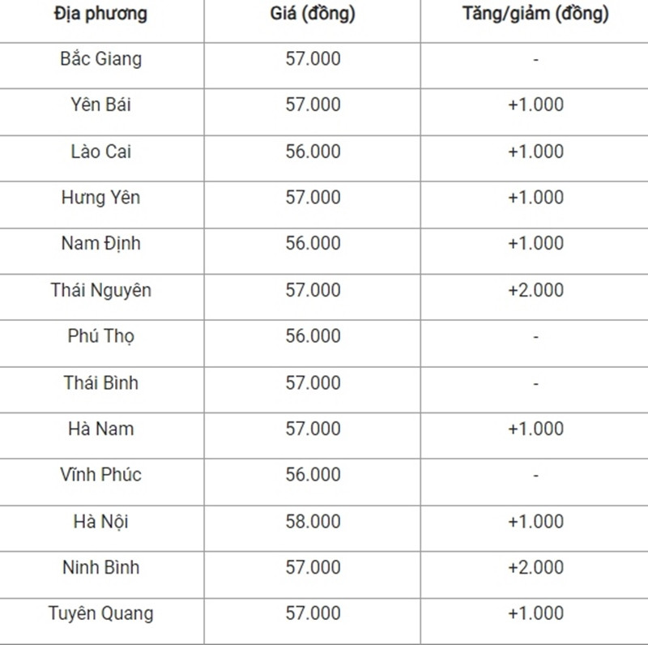Click the Thái Nguyên +2.000 change value
This screenshot has height=645, width=648.
click(x=535, y=290)
